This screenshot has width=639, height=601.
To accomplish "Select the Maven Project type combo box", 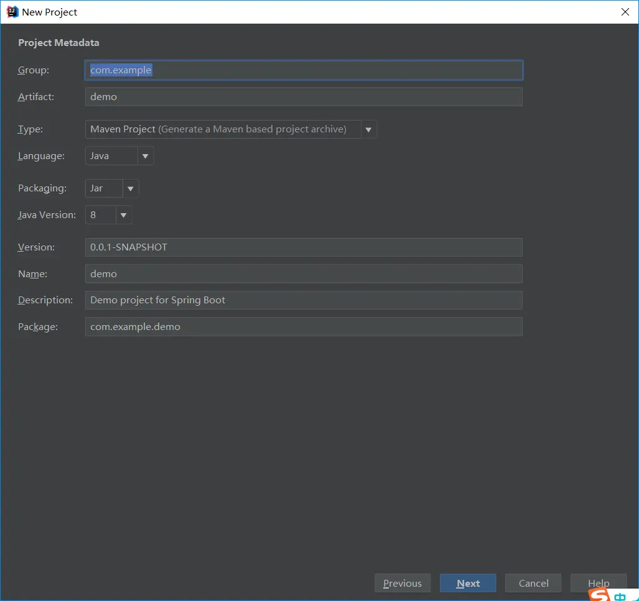I will 231,129.
